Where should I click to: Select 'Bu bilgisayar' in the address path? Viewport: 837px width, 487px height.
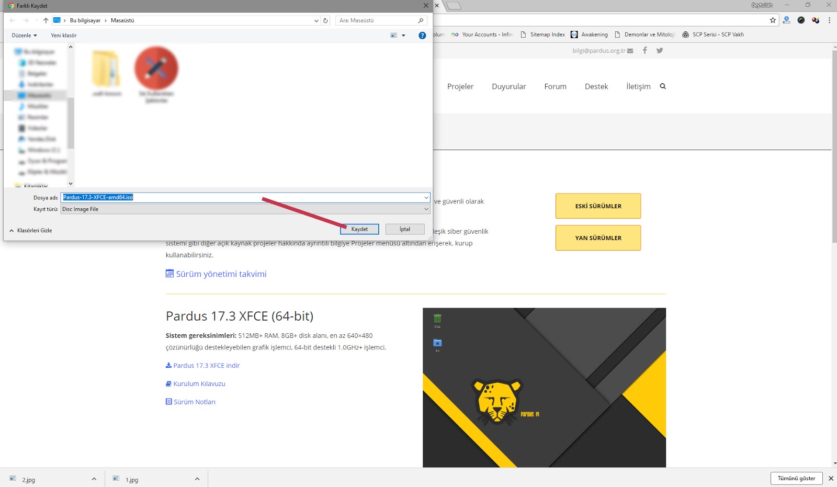(x=85, y=20)
